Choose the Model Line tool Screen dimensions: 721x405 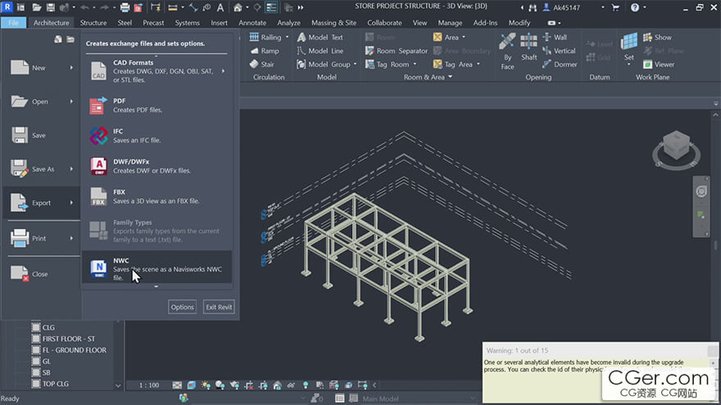click(x=320, y=51)
